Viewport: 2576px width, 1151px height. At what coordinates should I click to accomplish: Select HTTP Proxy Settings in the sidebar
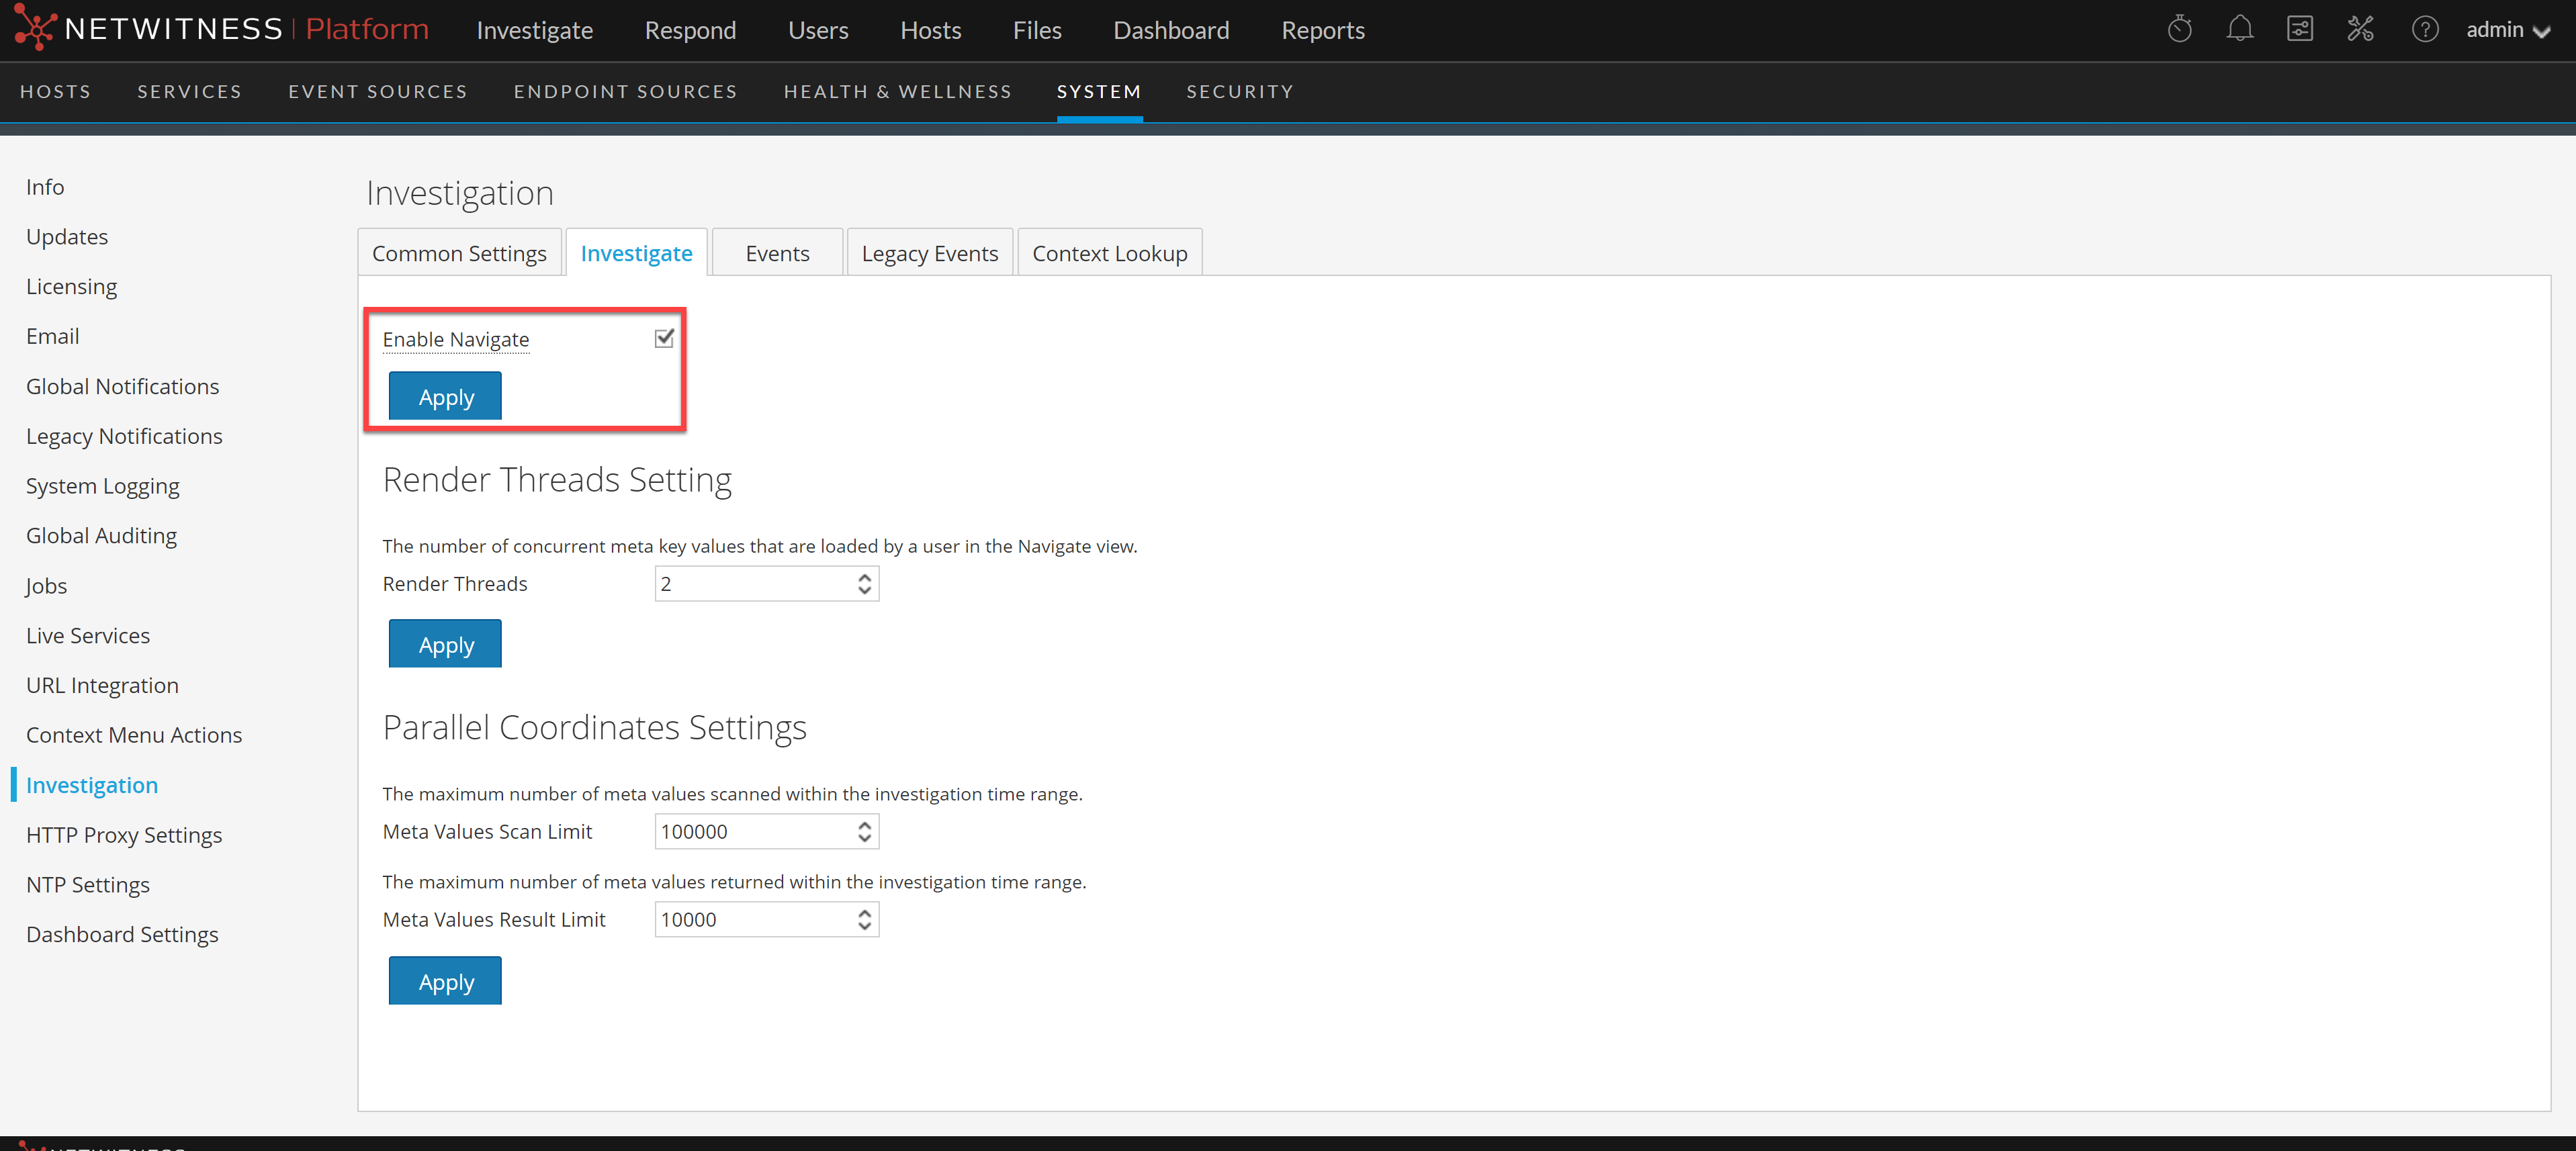pos(124,834)
